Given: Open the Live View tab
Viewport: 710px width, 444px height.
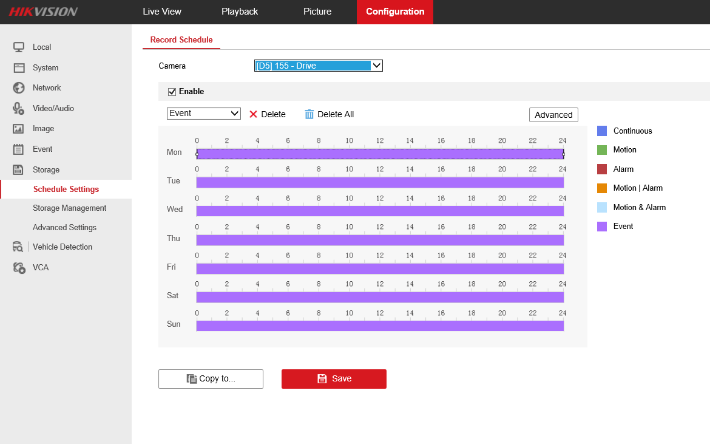Looking at the screenshot, I should (162, 12).
